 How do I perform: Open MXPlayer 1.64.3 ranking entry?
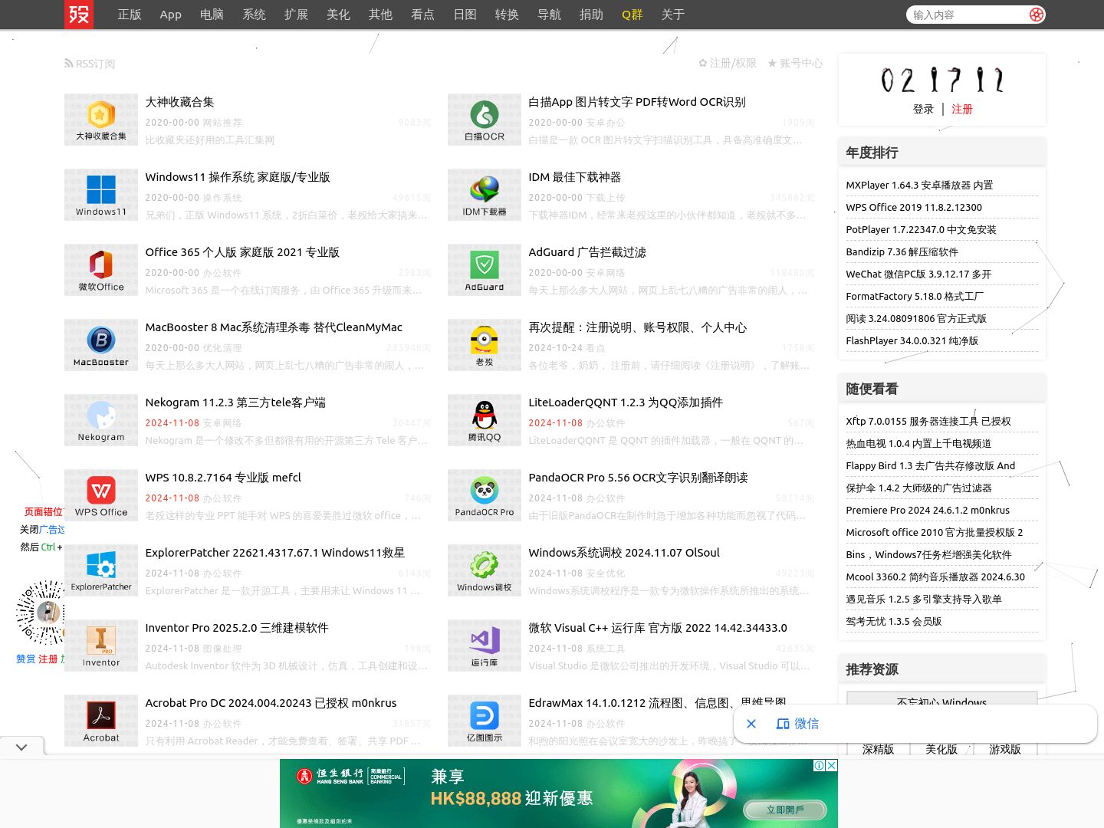919,185
